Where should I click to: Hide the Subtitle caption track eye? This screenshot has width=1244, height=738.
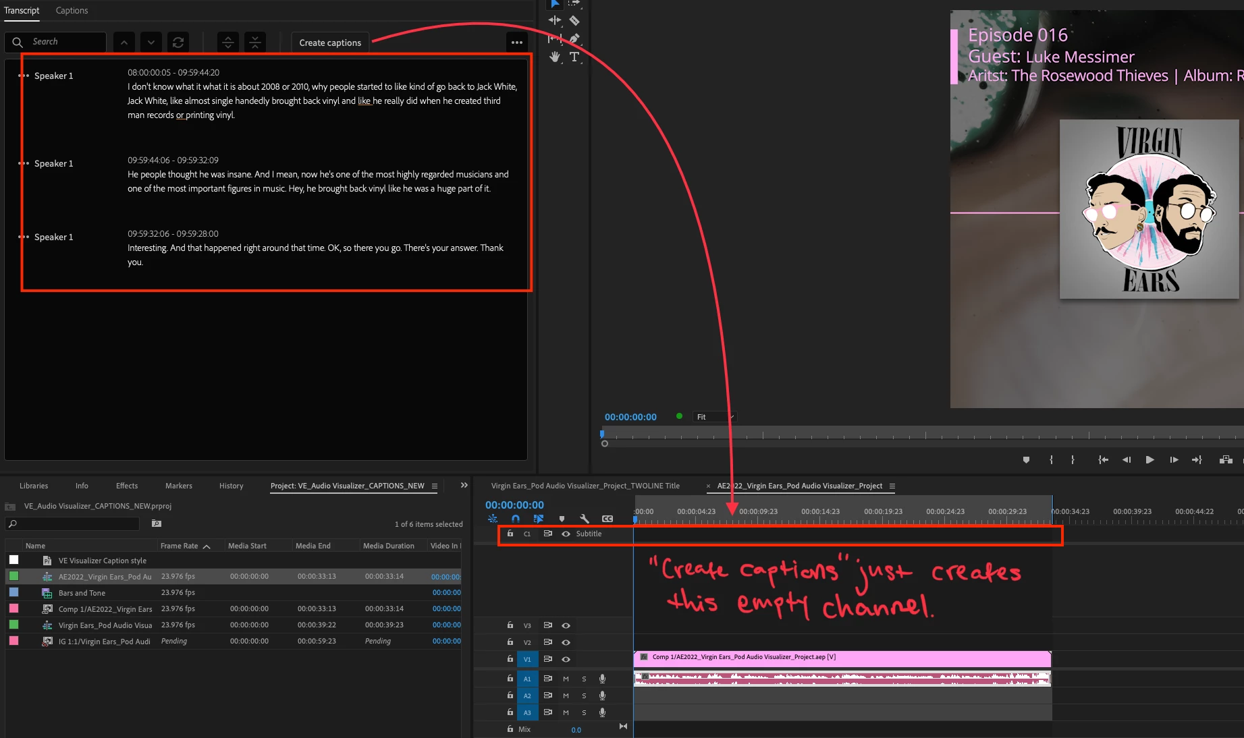point(566,534)
